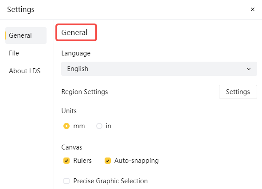
Task: Click the Auto-snapping label text
Action: pyautogui.click(x=137, y=161)
